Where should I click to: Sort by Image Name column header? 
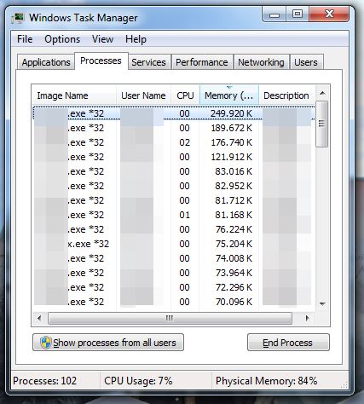(x=74, y=95)
